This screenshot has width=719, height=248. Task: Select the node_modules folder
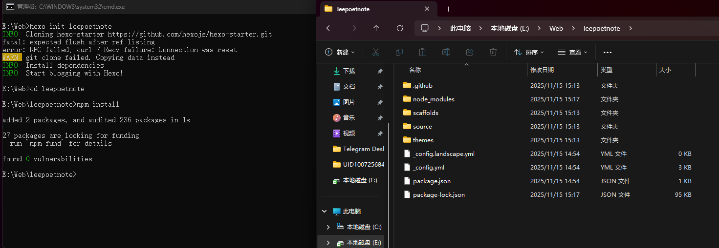(x=433, y=99)
